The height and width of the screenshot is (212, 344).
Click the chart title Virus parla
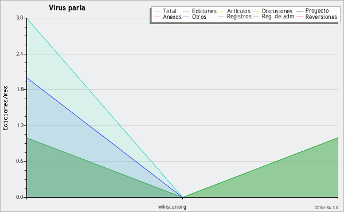[x=67, y=8]
